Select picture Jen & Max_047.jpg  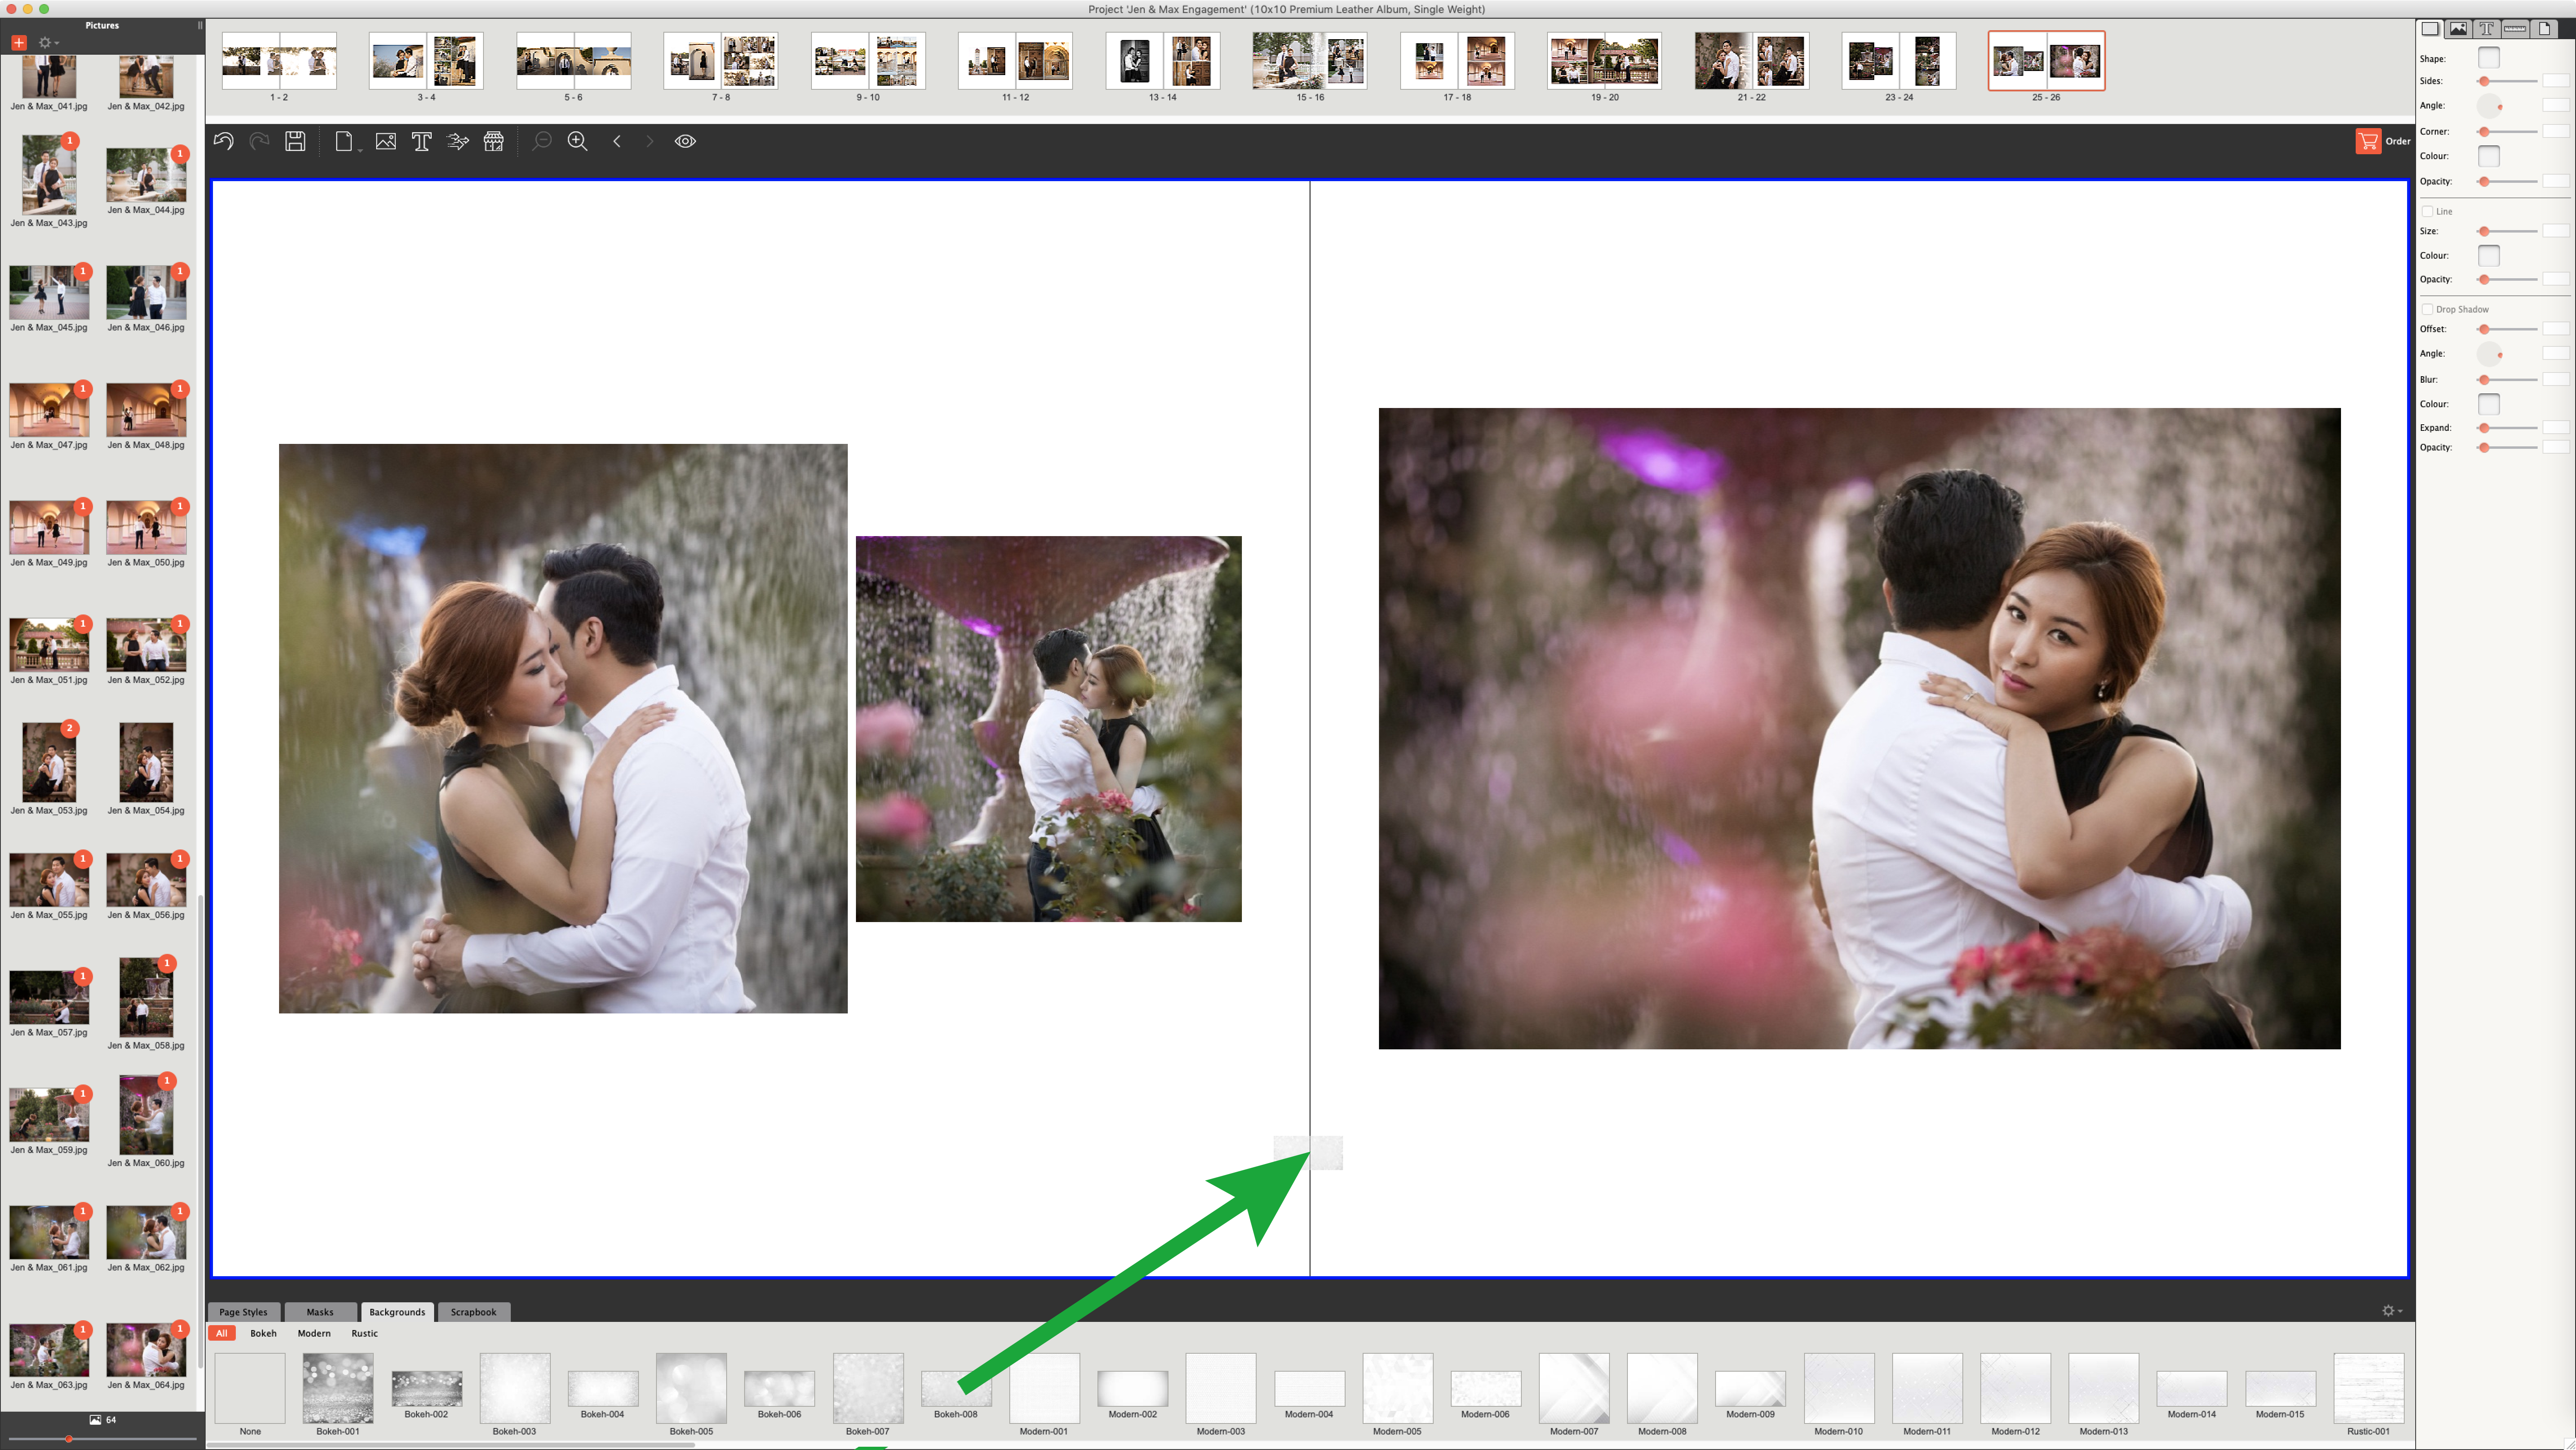point(49,410)
